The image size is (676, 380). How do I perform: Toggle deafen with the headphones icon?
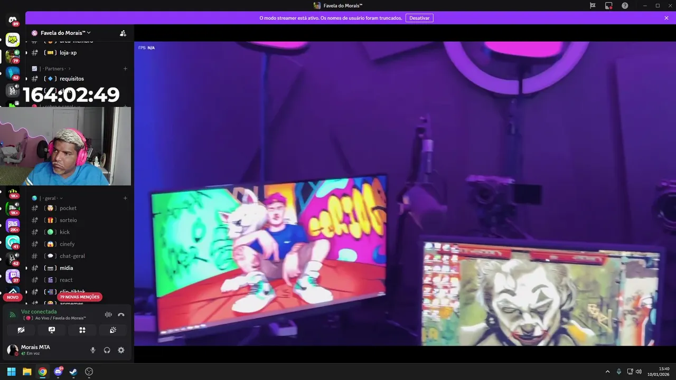click(x=107, y=350)
